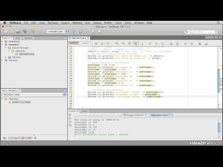Expand the Variables project node
The image size is (223, 167).
2,60
